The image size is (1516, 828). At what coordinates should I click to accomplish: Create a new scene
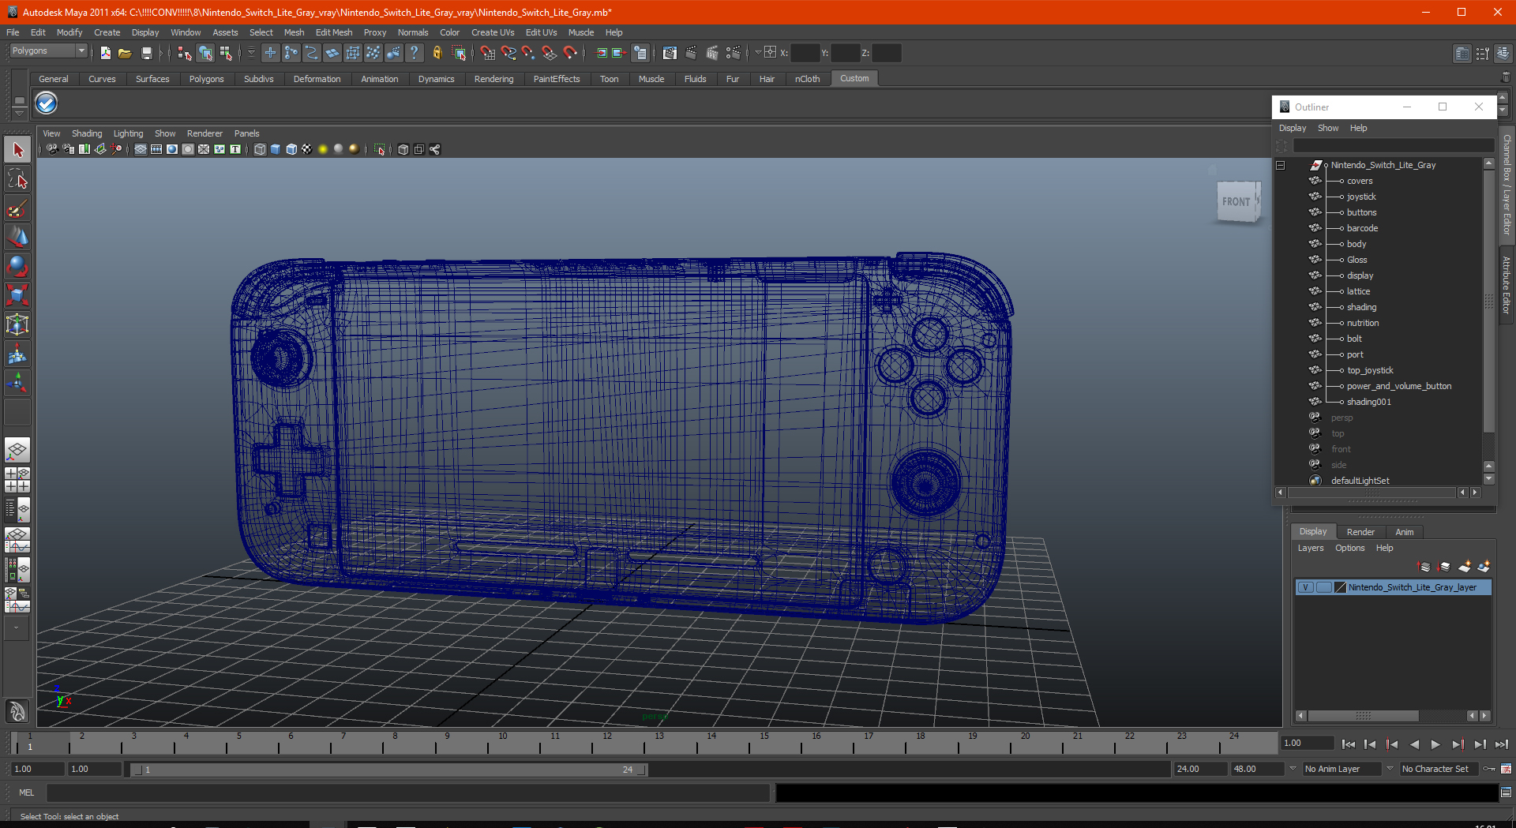tap(105, 53)
